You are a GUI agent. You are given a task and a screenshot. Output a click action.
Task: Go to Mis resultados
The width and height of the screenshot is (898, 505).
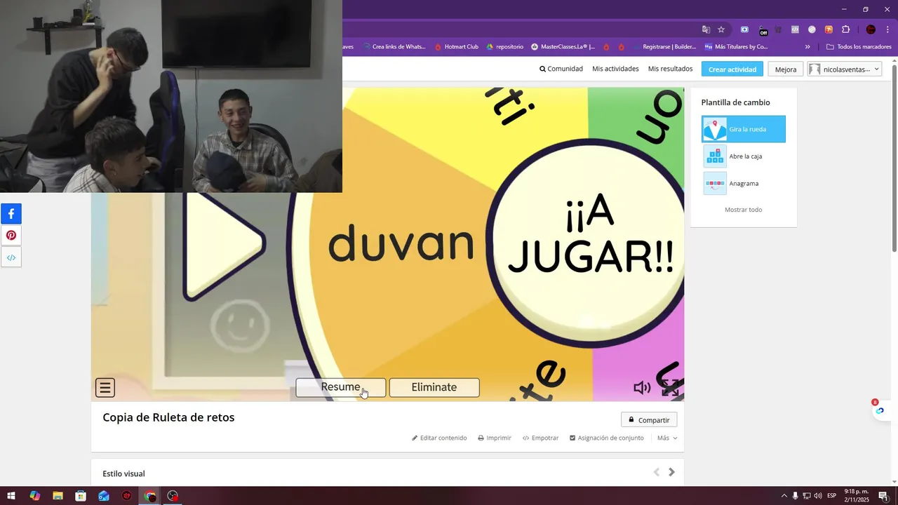pyautogui.click(x=670, y=69)
